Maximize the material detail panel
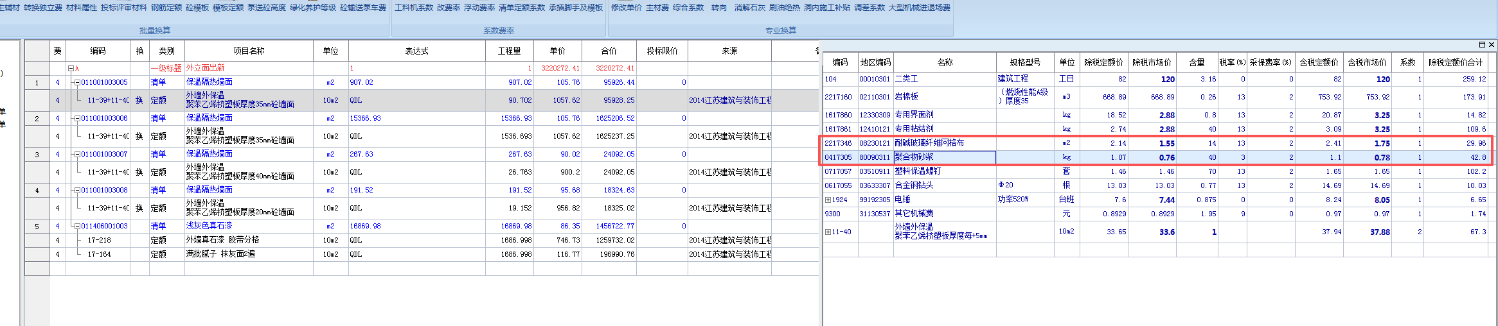 [x=1482, y=44]
